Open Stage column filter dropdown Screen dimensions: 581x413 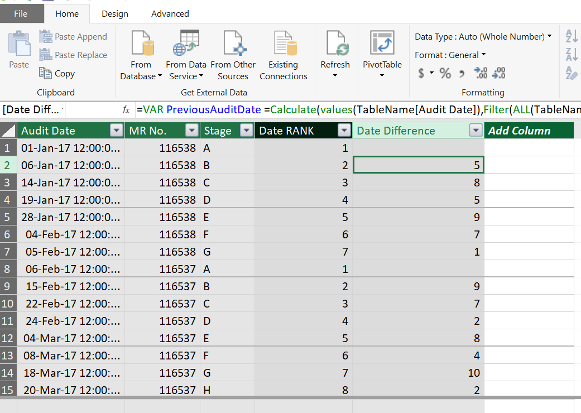tap(246, 131)
